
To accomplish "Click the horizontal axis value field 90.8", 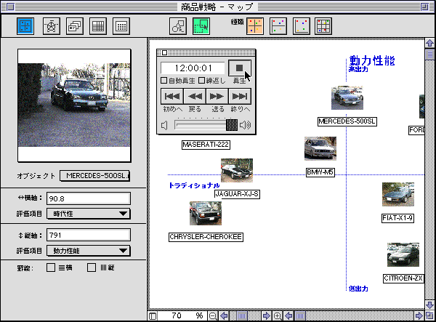I will click(x=89, y=198).
